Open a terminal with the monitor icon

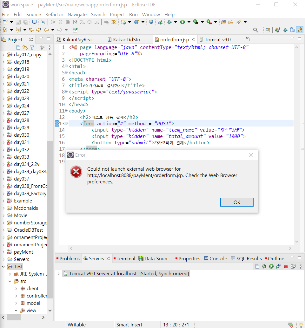click(x=35, y=22)
